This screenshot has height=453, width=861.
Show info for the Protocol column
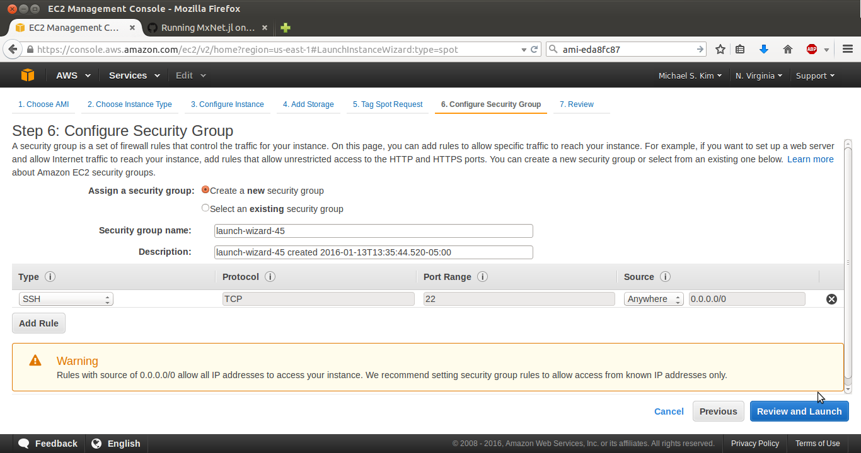coord(270,277)
